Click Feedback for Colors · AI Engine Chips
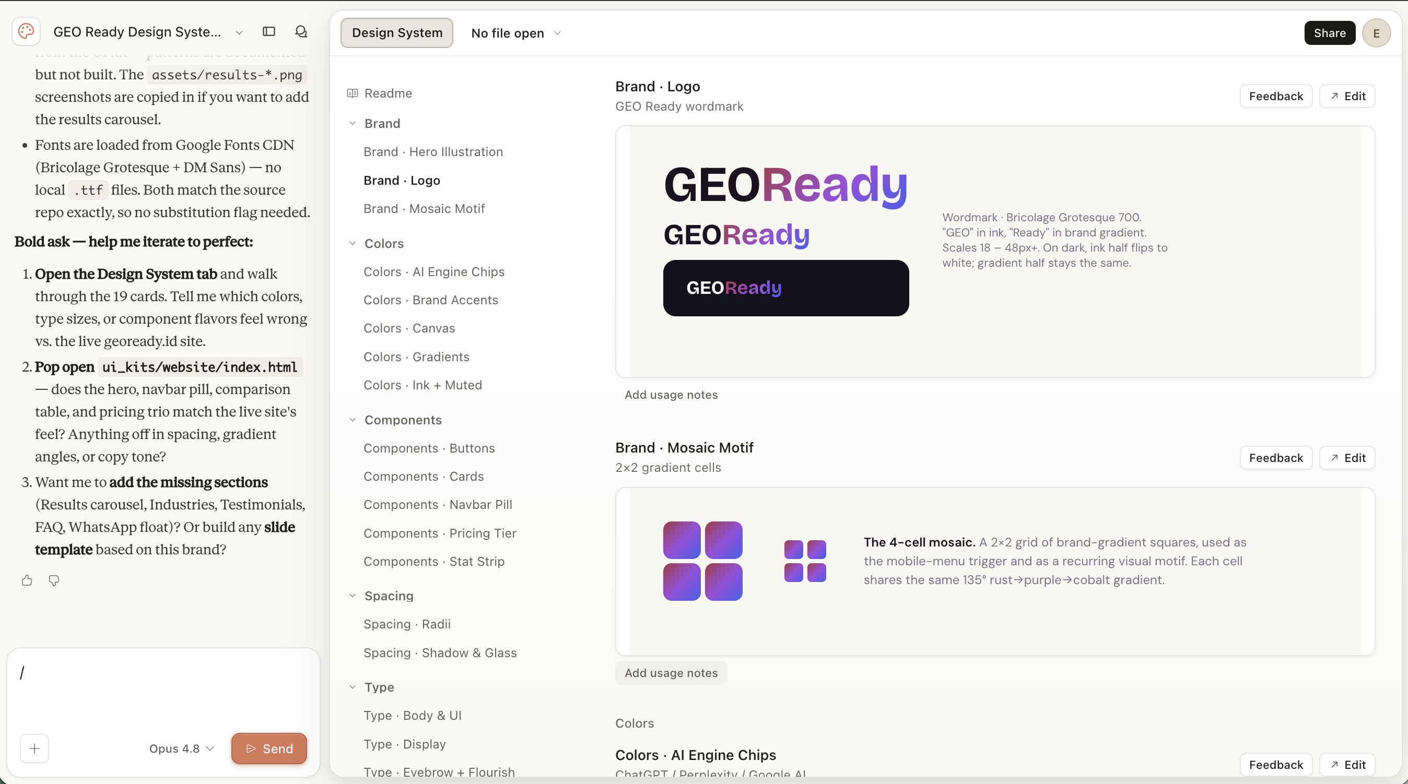This screenshot has width=1408, height=784. tap(1276, 765)
